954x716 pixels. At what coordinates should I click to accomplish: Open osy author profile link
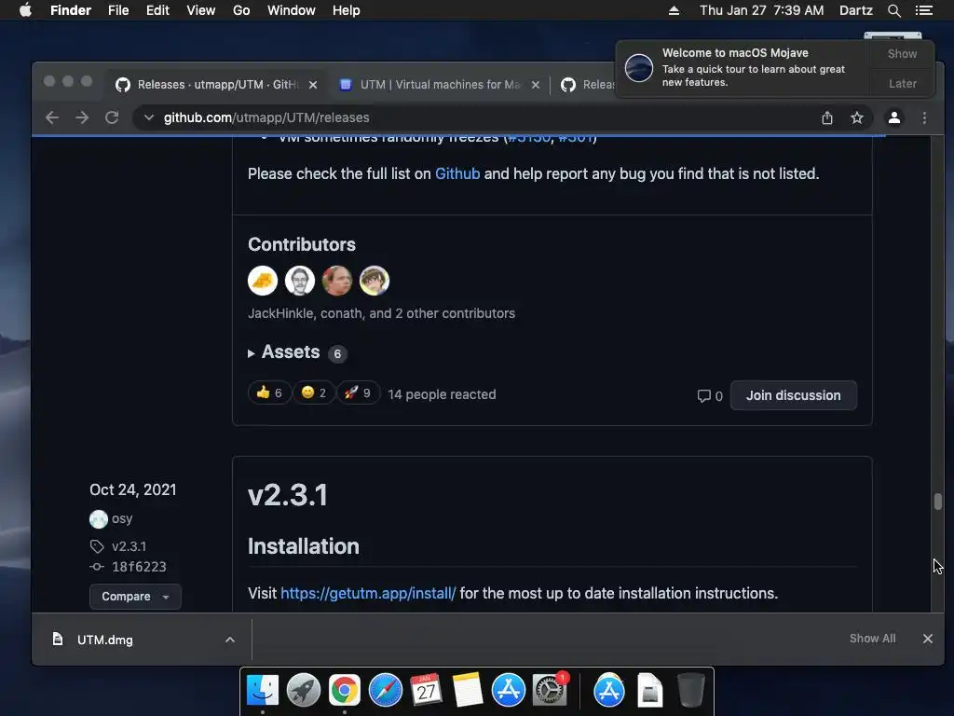tap(122, 518)
